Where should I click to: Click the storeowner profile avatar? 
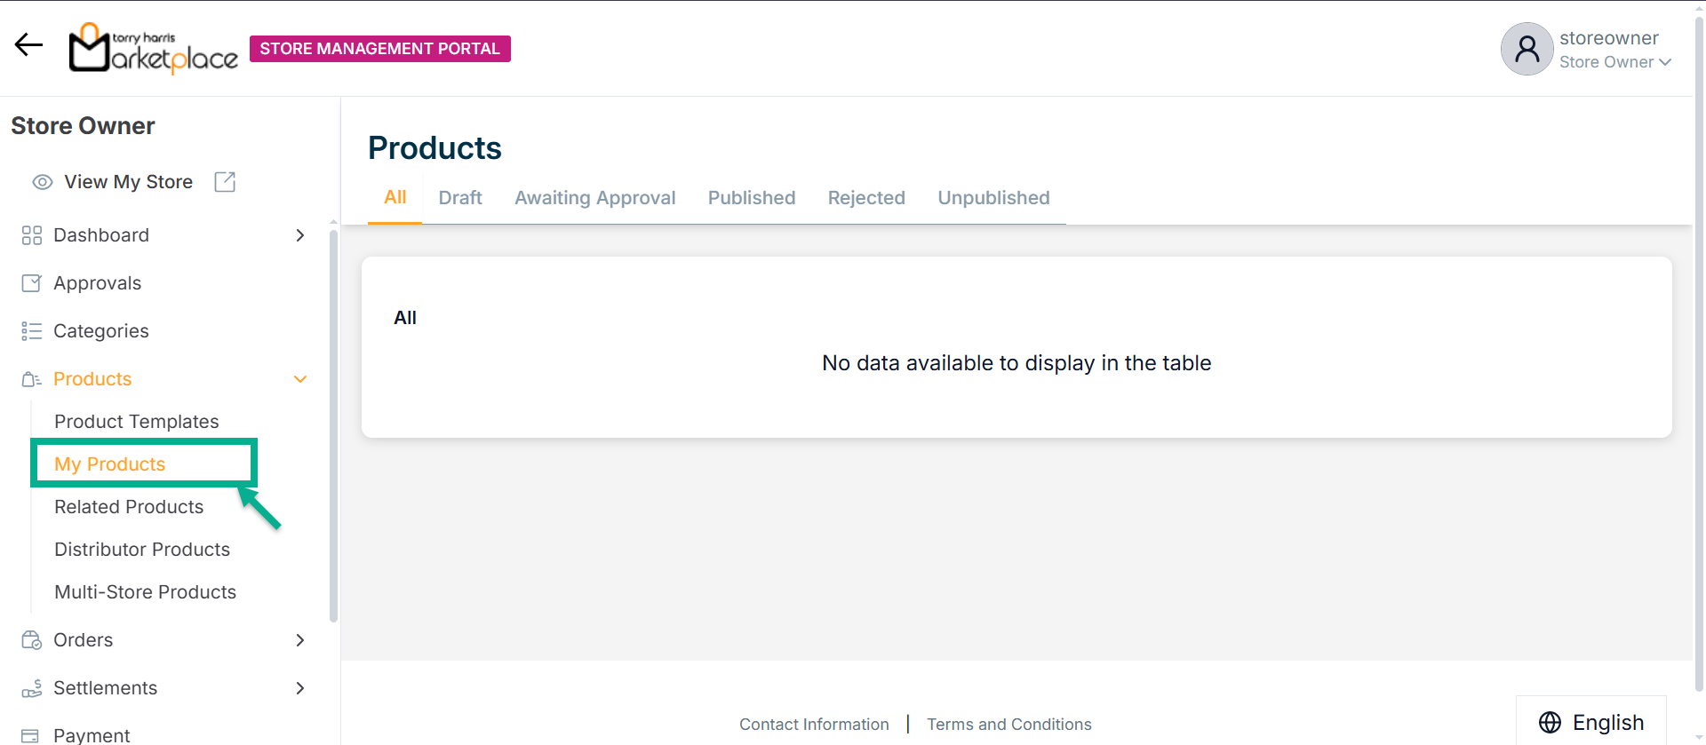tap(1526, 49)
